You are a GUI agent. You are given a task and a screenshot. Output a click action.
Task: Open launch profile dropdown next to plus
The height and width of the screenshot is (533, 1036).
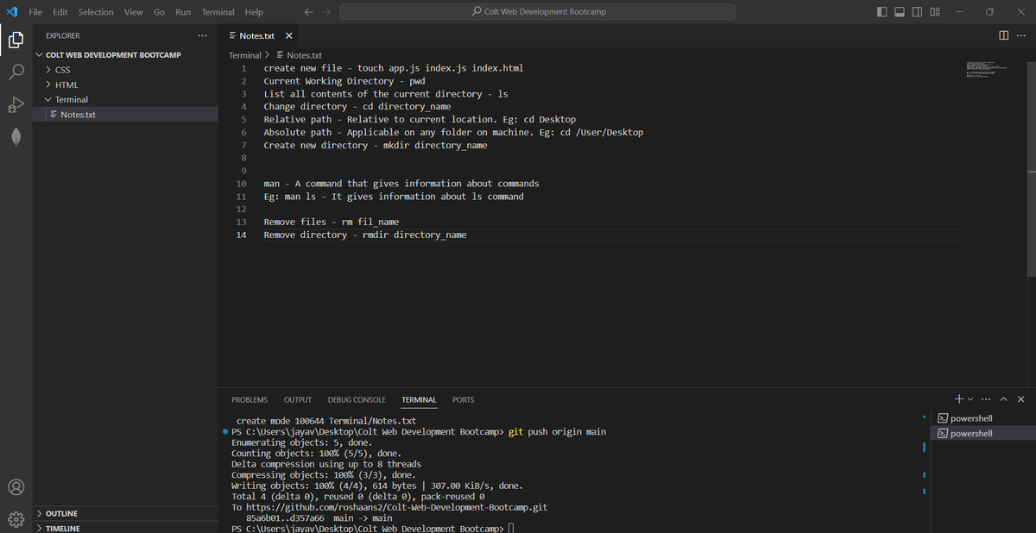point(970,399)
